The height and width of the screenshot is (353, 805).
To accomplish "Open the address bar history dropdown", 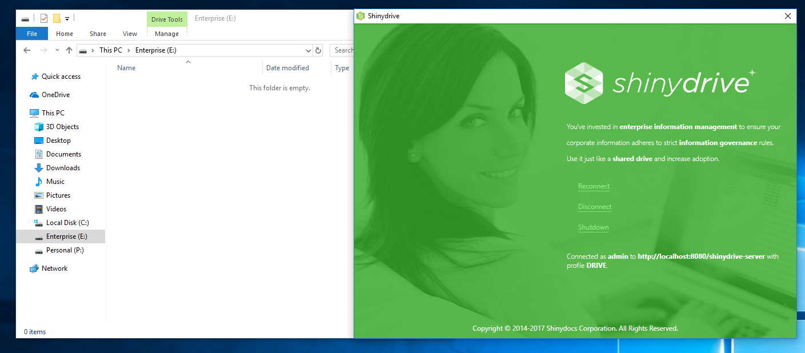I will point(309,50).
